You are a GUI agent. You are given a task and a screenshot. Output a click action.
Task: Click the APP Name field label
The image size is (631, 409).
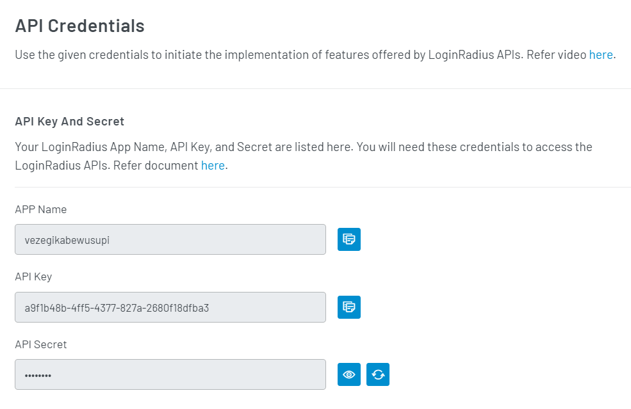[40, 209]
